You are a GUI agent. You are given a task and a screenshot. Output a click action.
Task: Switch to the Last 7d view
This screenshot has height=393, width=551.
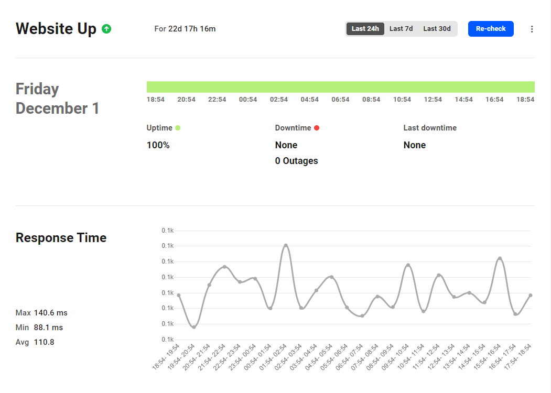coord(401,29)
